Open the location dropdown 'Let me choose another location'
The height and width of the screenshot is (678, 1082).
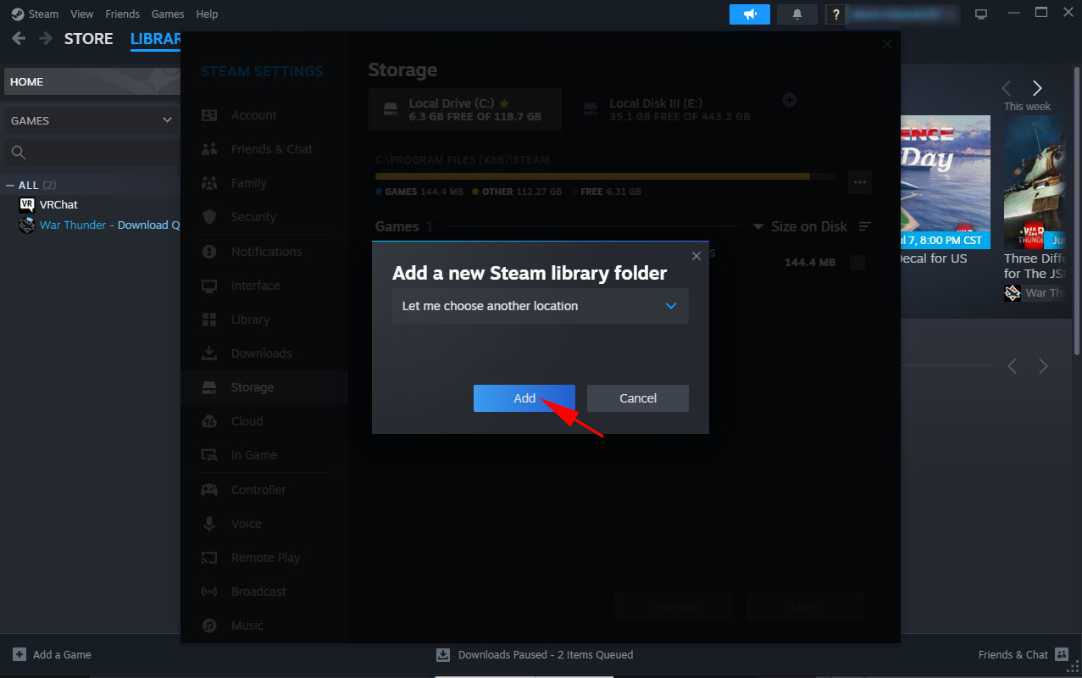[x=541, y=306]
